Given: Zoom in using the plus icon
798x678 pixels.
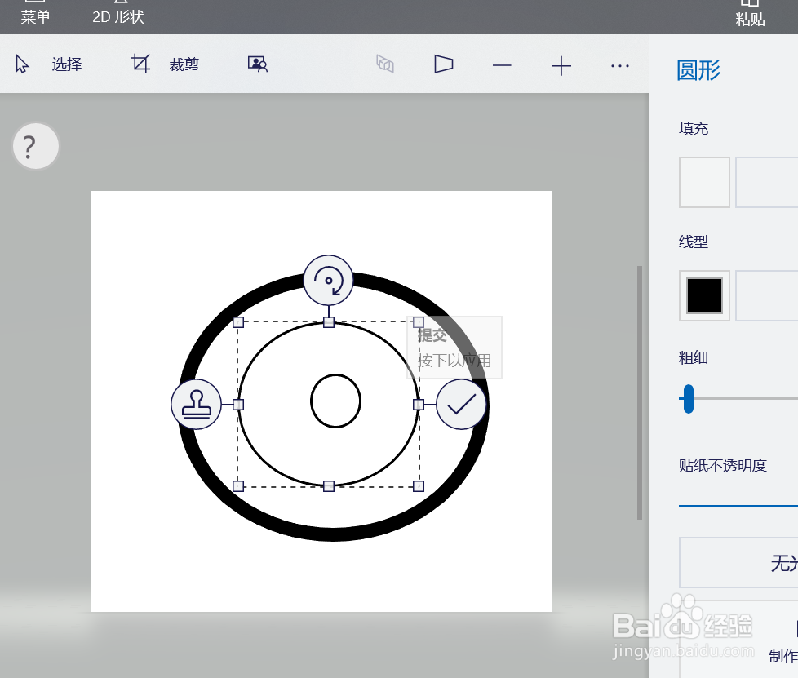Looking at the screenshot, I should click(561, 65).
